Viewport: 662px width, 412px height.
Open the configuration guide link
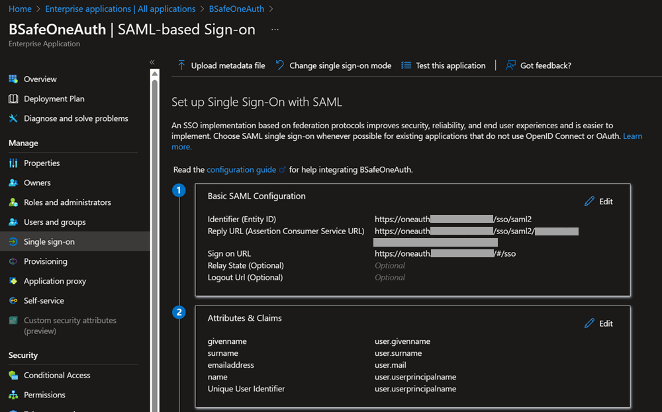[x=242, y=169]
